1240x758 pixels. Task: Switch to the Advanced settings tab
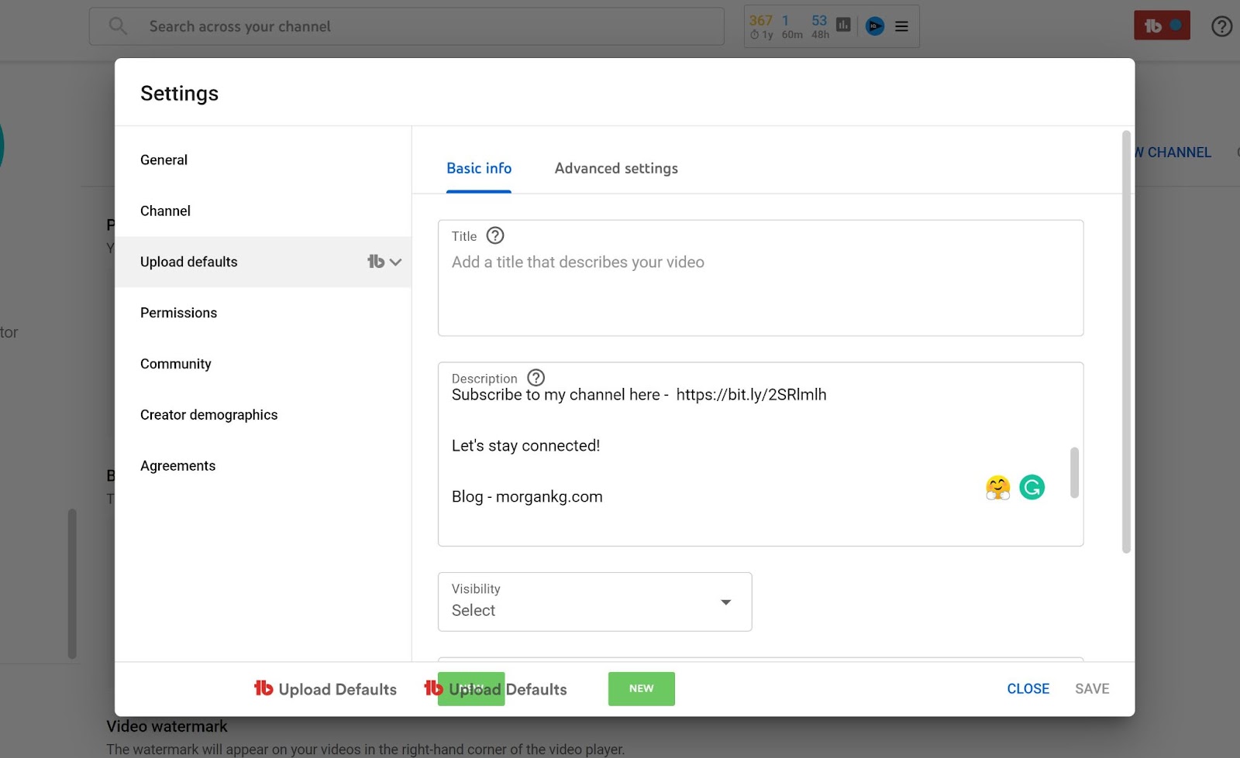[616, 168]
